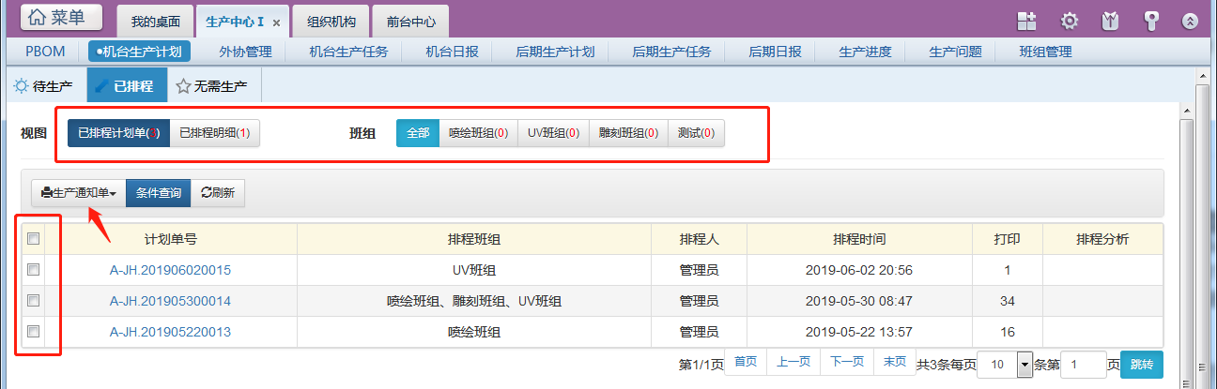Open plan link A-JH.201905220013

point(170,332)
